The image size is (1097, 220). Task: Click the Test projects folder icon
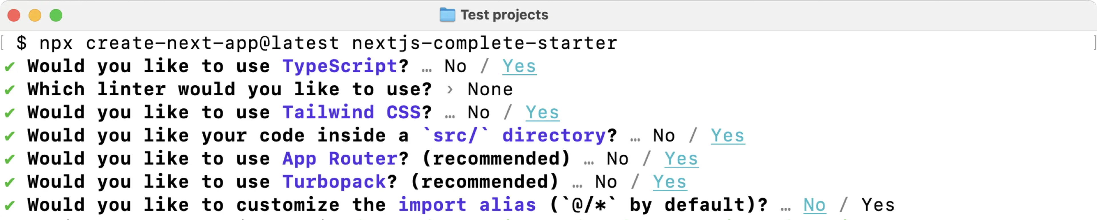coord(447,15)
